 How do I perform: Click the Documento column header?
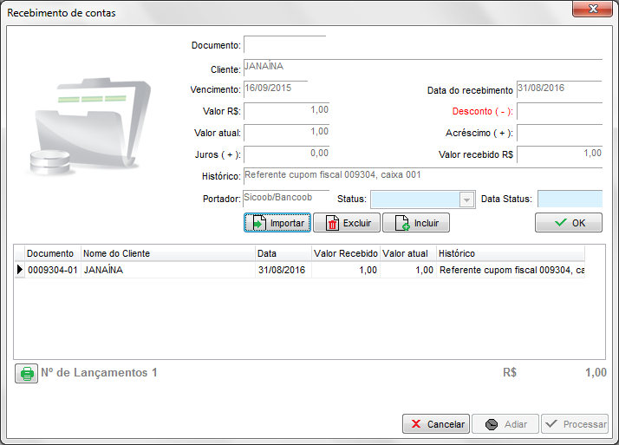pyautogui.click(x=50, y=253)
